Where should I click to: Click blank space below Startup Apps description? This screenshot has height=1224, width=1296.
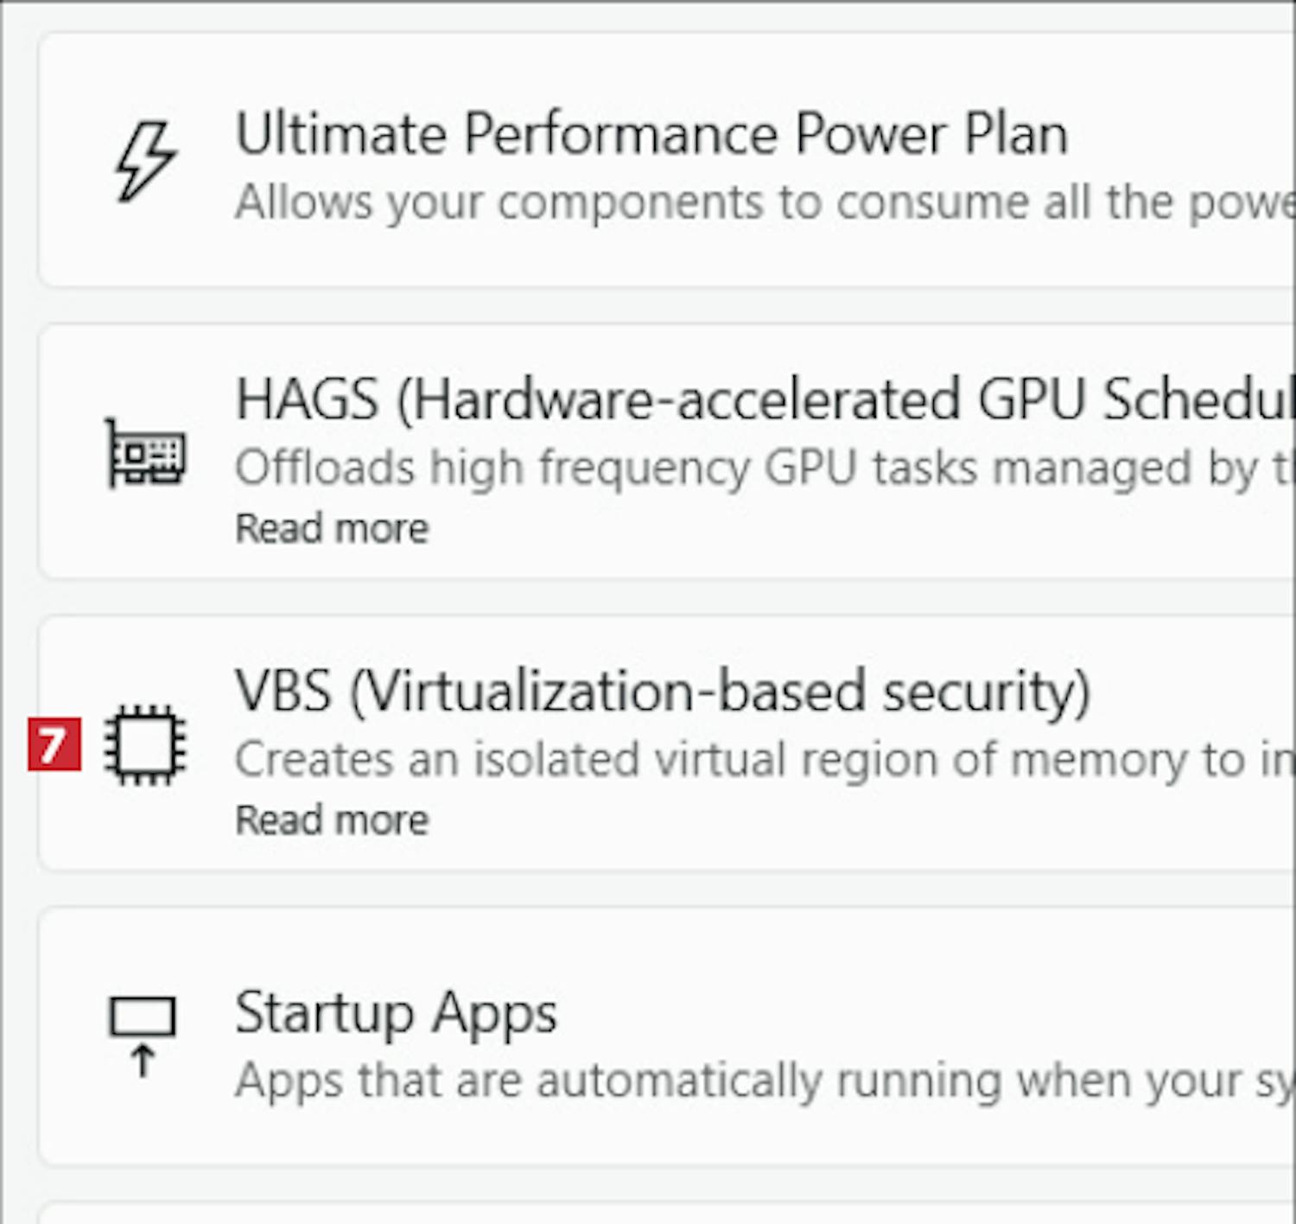(657, 1134)
